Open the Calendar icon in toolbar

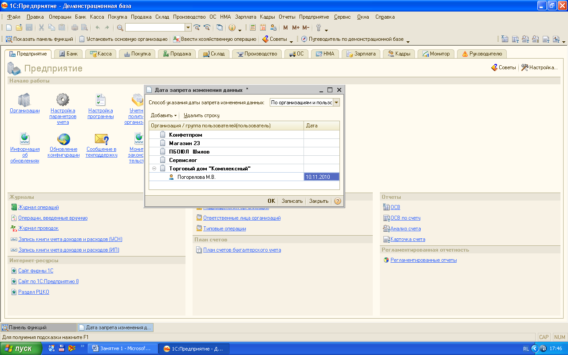pos(263,28)
